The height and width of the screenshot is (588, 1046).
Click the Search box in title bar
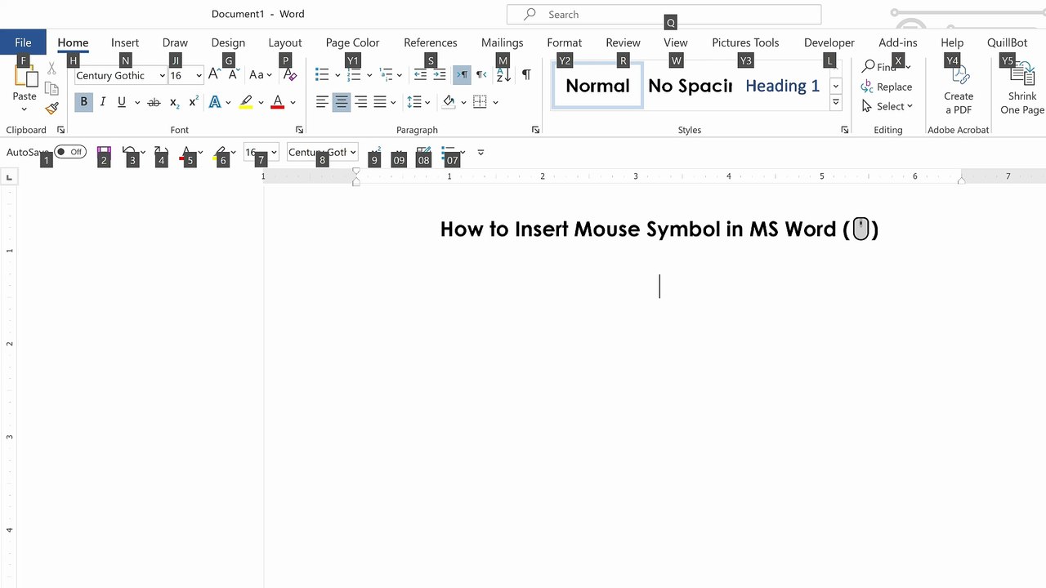(664, 14)
